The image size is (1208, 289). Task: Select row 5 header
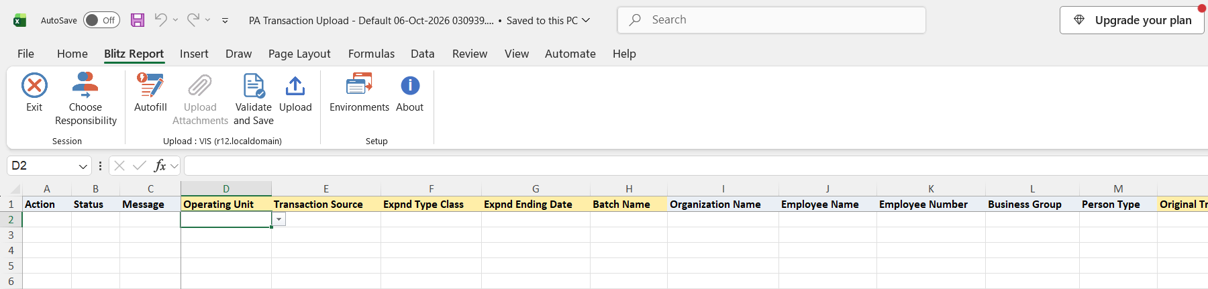click(x=11, y=266)
